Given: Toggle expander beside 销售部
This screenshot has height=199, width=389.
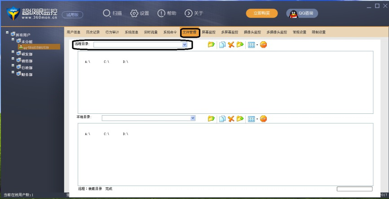Looking at the screenshot, I should [x=13, y=59].
